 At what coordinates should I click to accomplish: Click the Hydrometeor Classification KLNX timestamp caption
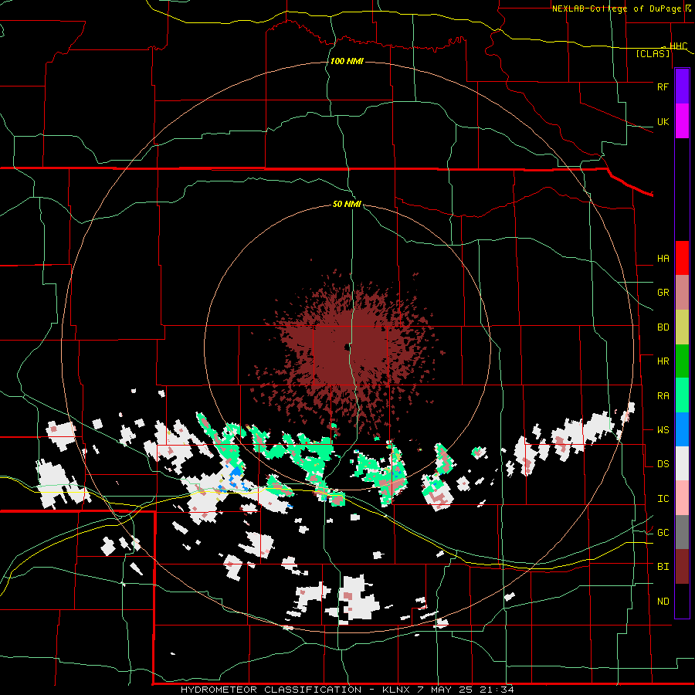click(x=347, y=690)
